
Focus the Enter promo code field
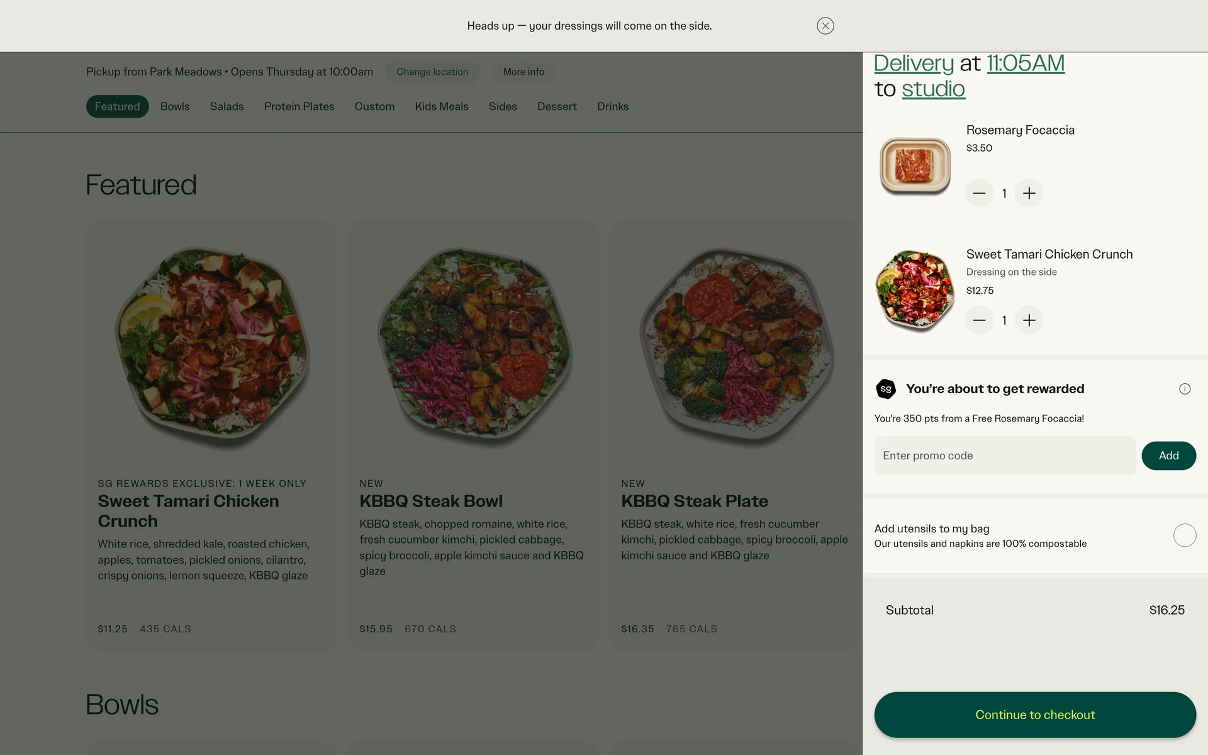click(x=1004, y=456)
